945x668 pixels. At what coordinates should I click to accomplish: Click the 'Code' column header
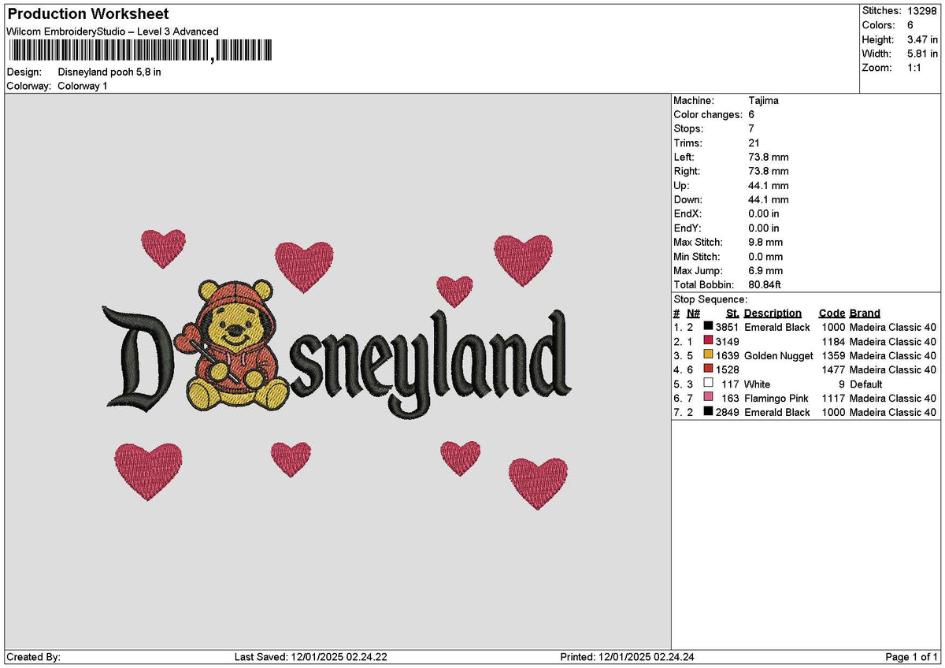click(832, 314)
